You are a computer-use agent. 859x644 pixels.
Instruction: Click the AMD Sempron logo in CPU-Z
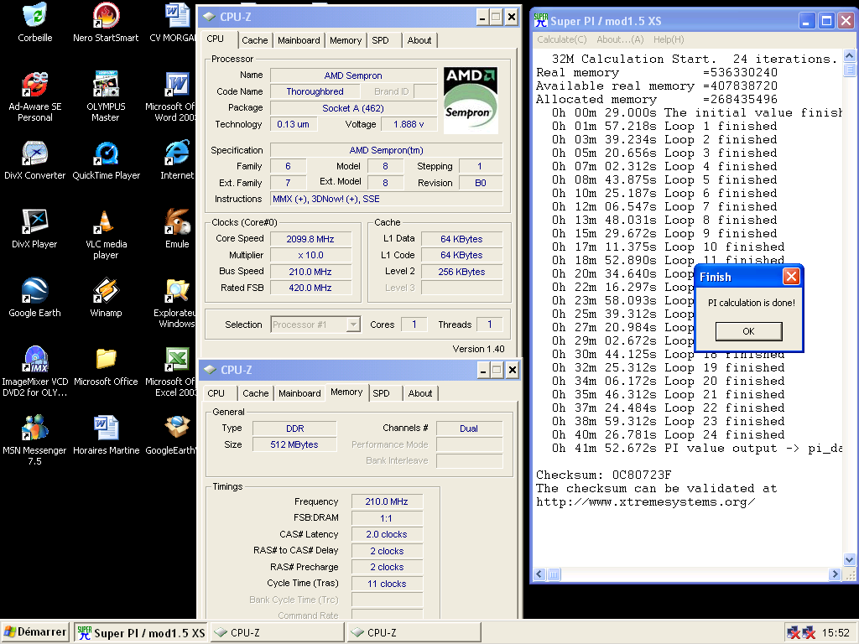pyautogui.click(x=471, y=101)
